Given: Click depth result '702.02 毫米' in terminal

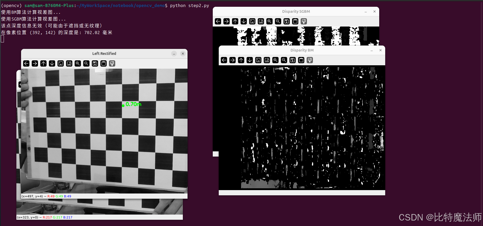Looking at the screenshot, I should (98, 33).
